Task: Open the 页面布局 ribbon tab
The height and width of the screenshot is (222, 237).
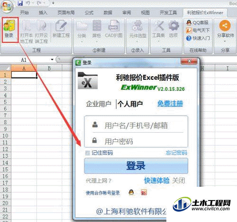Action: 66,13
